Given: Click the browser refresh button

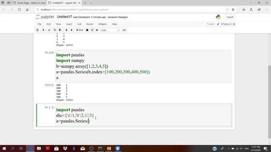Looking at the screenshot, I should 19,10.
